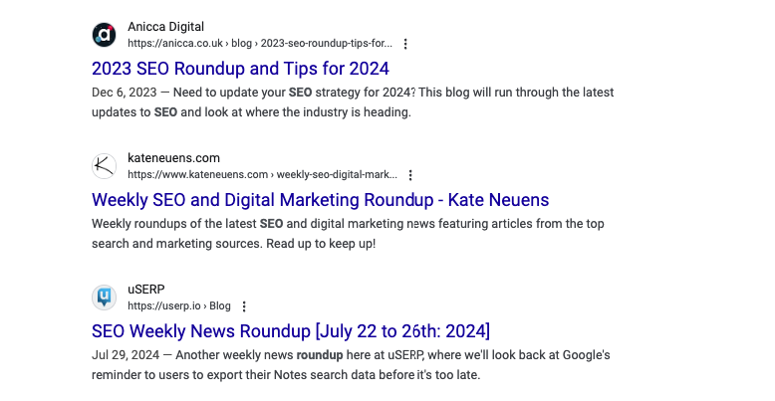Click the www.kateneuens.com breadcrumb URL
The height and width of the screenshot is (401, 775).
pos(262,175)
